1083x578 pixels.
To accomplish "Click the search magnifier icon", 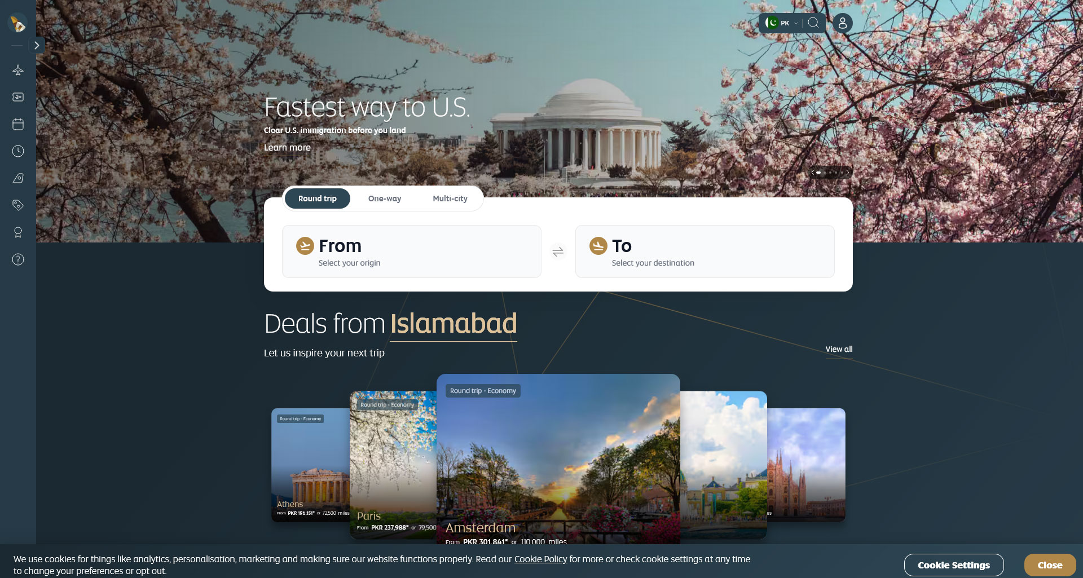I will [813, 23].
